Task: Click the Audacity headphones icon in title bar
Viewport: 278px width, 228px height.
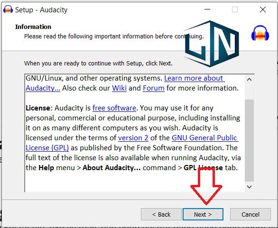Action: [x=8, y=9]
